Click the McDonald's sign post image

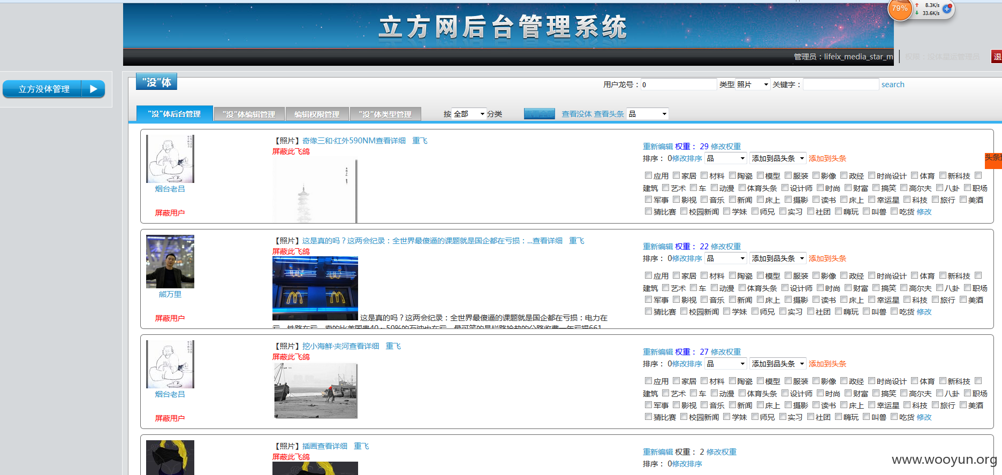[315, 288]
